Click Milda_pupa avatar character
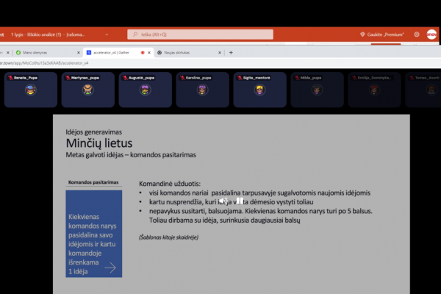This screenshot has height=294, width=441. [317, 90]
